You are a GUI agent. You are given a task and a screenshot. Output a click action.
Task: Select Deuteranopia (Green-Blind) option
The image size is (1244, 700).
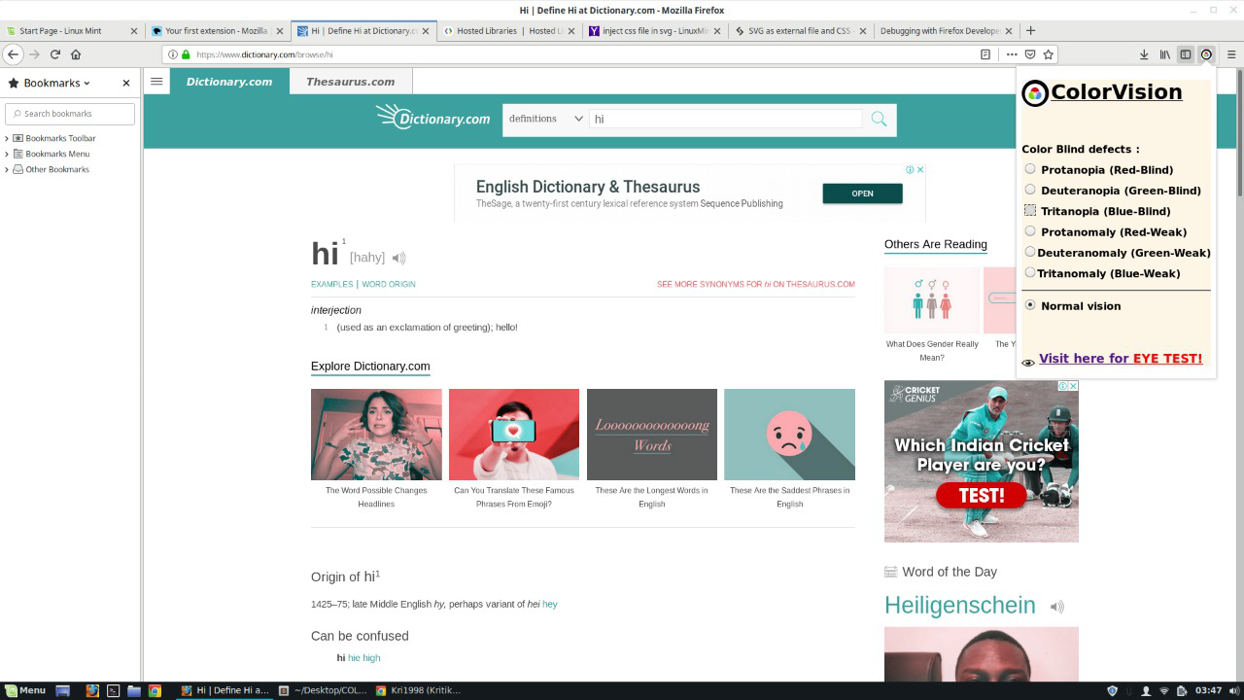click(1030, 190)
